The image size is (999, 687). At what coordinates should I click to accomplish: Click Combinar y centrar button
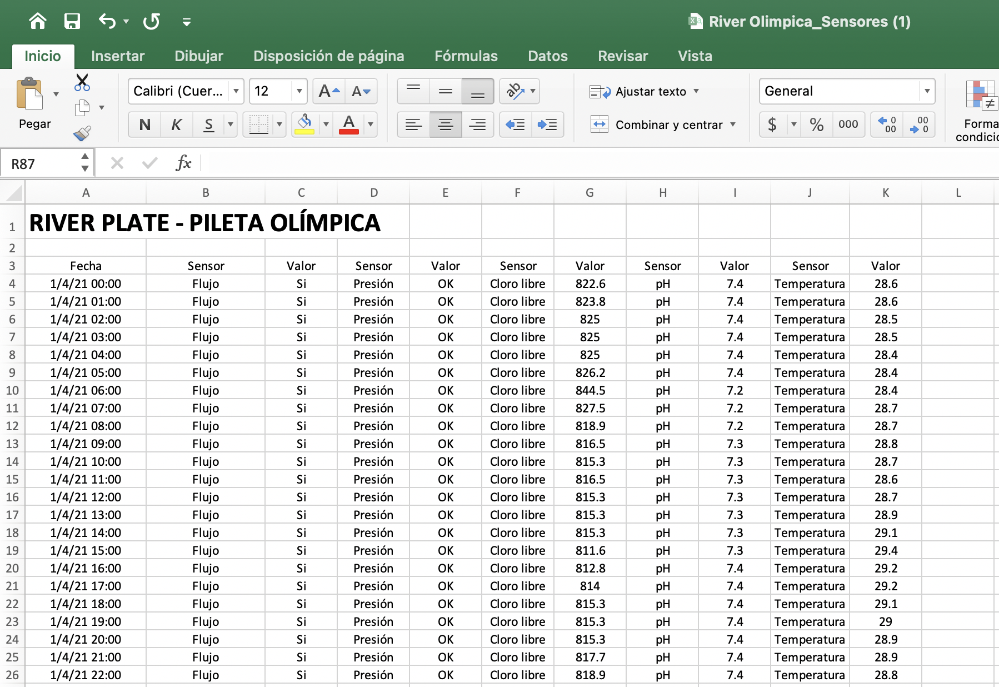[x=657, y=125]
